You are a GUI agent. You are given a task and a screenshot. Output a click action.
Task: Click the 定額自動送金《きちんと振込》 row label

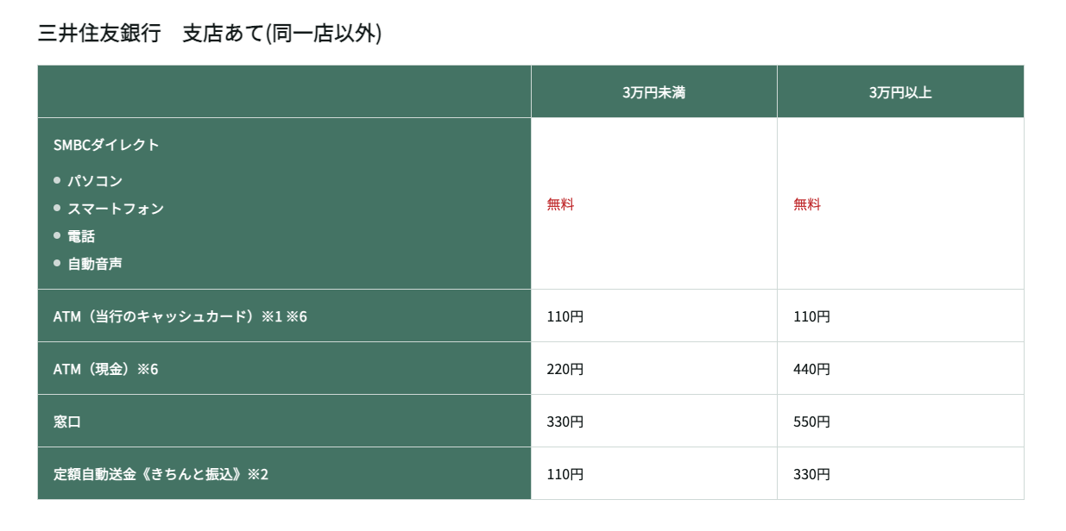point(161,474)
